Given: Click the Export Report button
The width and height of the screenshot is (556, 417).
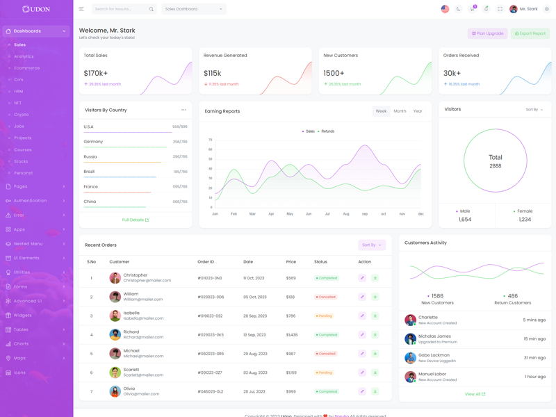Looking at the screenshot, I should click(x=530, y=33).
